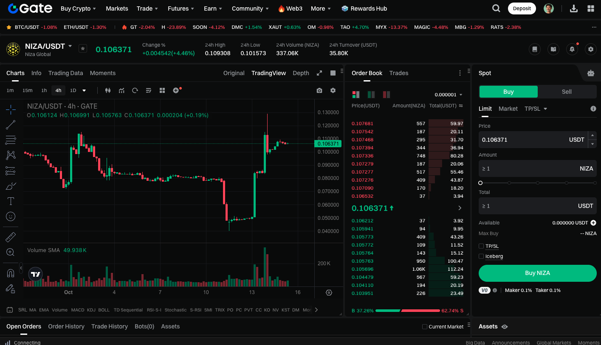This screenshot has width=601, height=345.
Task: Open the user profile avatar
Action: click(x=549, y=8)
